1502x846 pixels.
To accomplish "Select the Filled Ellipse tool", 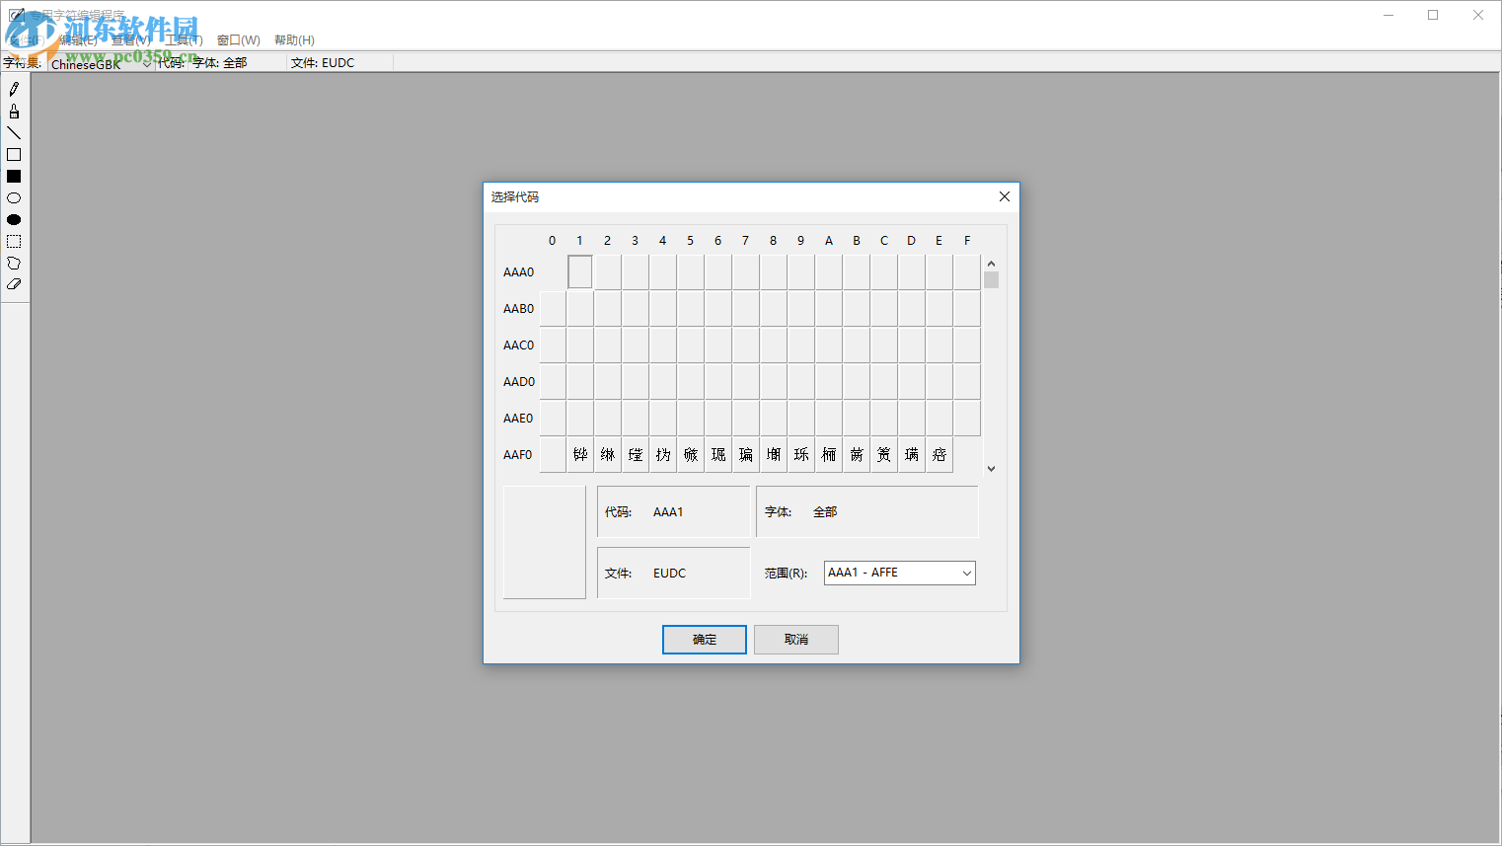I will coord(14,220).
